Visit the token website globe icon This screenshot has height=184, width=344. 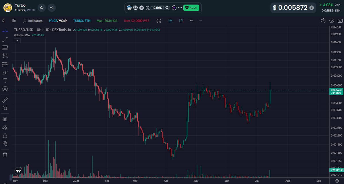[135, 8]
